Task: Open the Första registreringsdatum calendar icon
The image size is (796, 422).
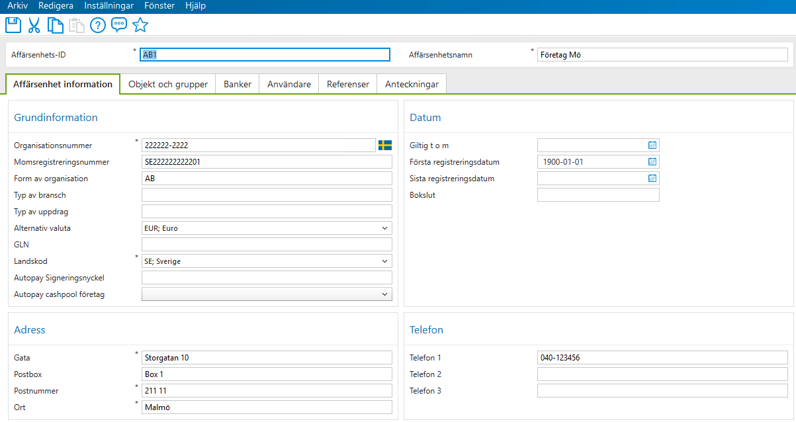Action: pos(652,161)
